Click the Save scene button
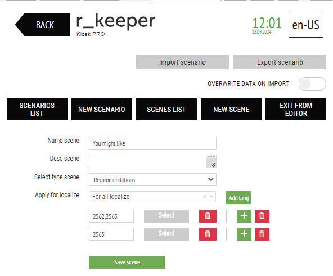The height and width of the screenshot is (276, 333). tap(127, 262)
